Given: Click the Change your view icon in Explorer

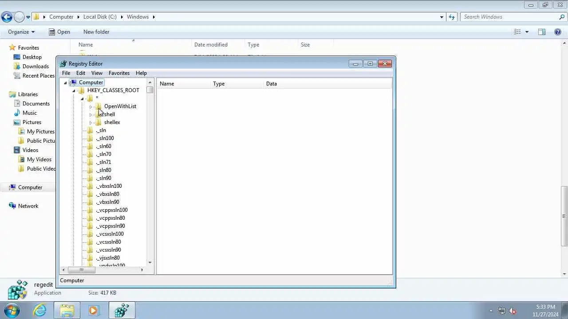Looking at the screenshot, I should pyautogui.click(x=517, y=32).
